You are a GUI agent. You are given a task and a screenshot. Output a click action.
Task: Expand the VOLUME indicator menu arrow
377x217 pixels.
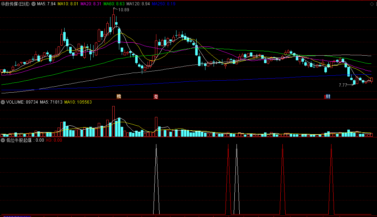click(2, 102)
